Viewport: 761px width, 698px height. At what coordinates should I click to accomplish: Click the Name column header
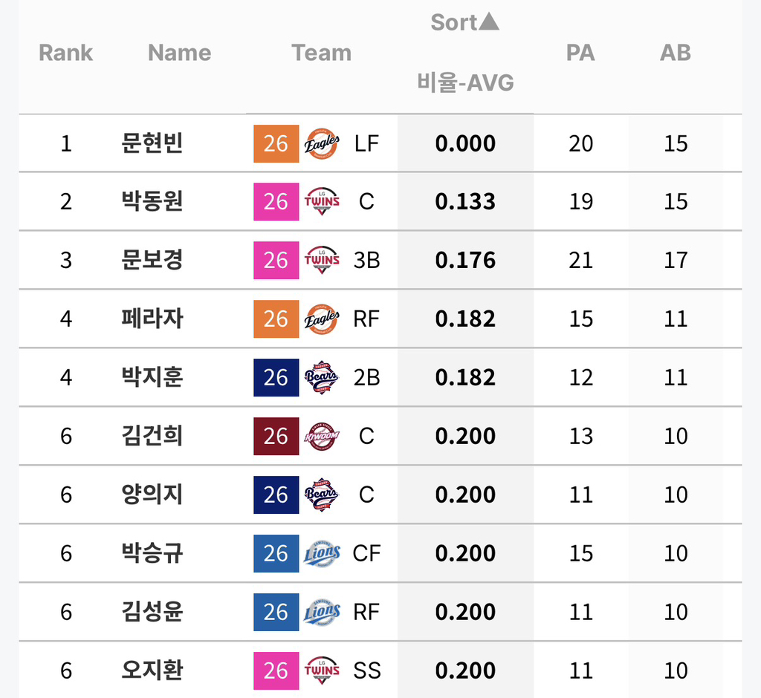coord(180,53)
